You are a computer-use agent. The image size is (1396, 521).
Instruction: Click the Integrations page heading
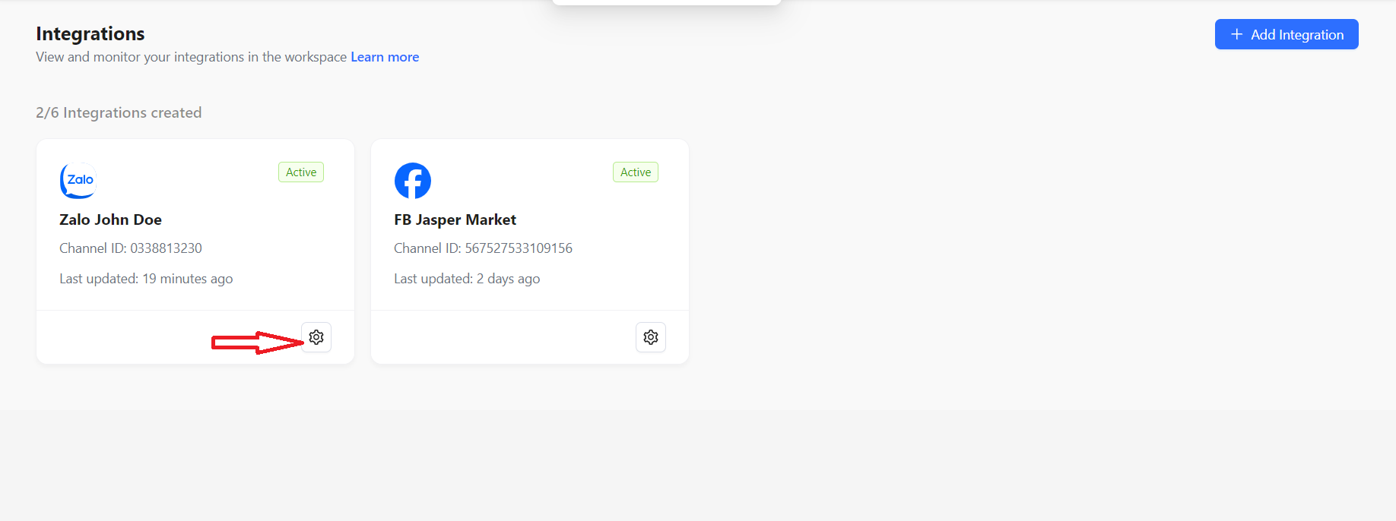(x=90, y=34)
